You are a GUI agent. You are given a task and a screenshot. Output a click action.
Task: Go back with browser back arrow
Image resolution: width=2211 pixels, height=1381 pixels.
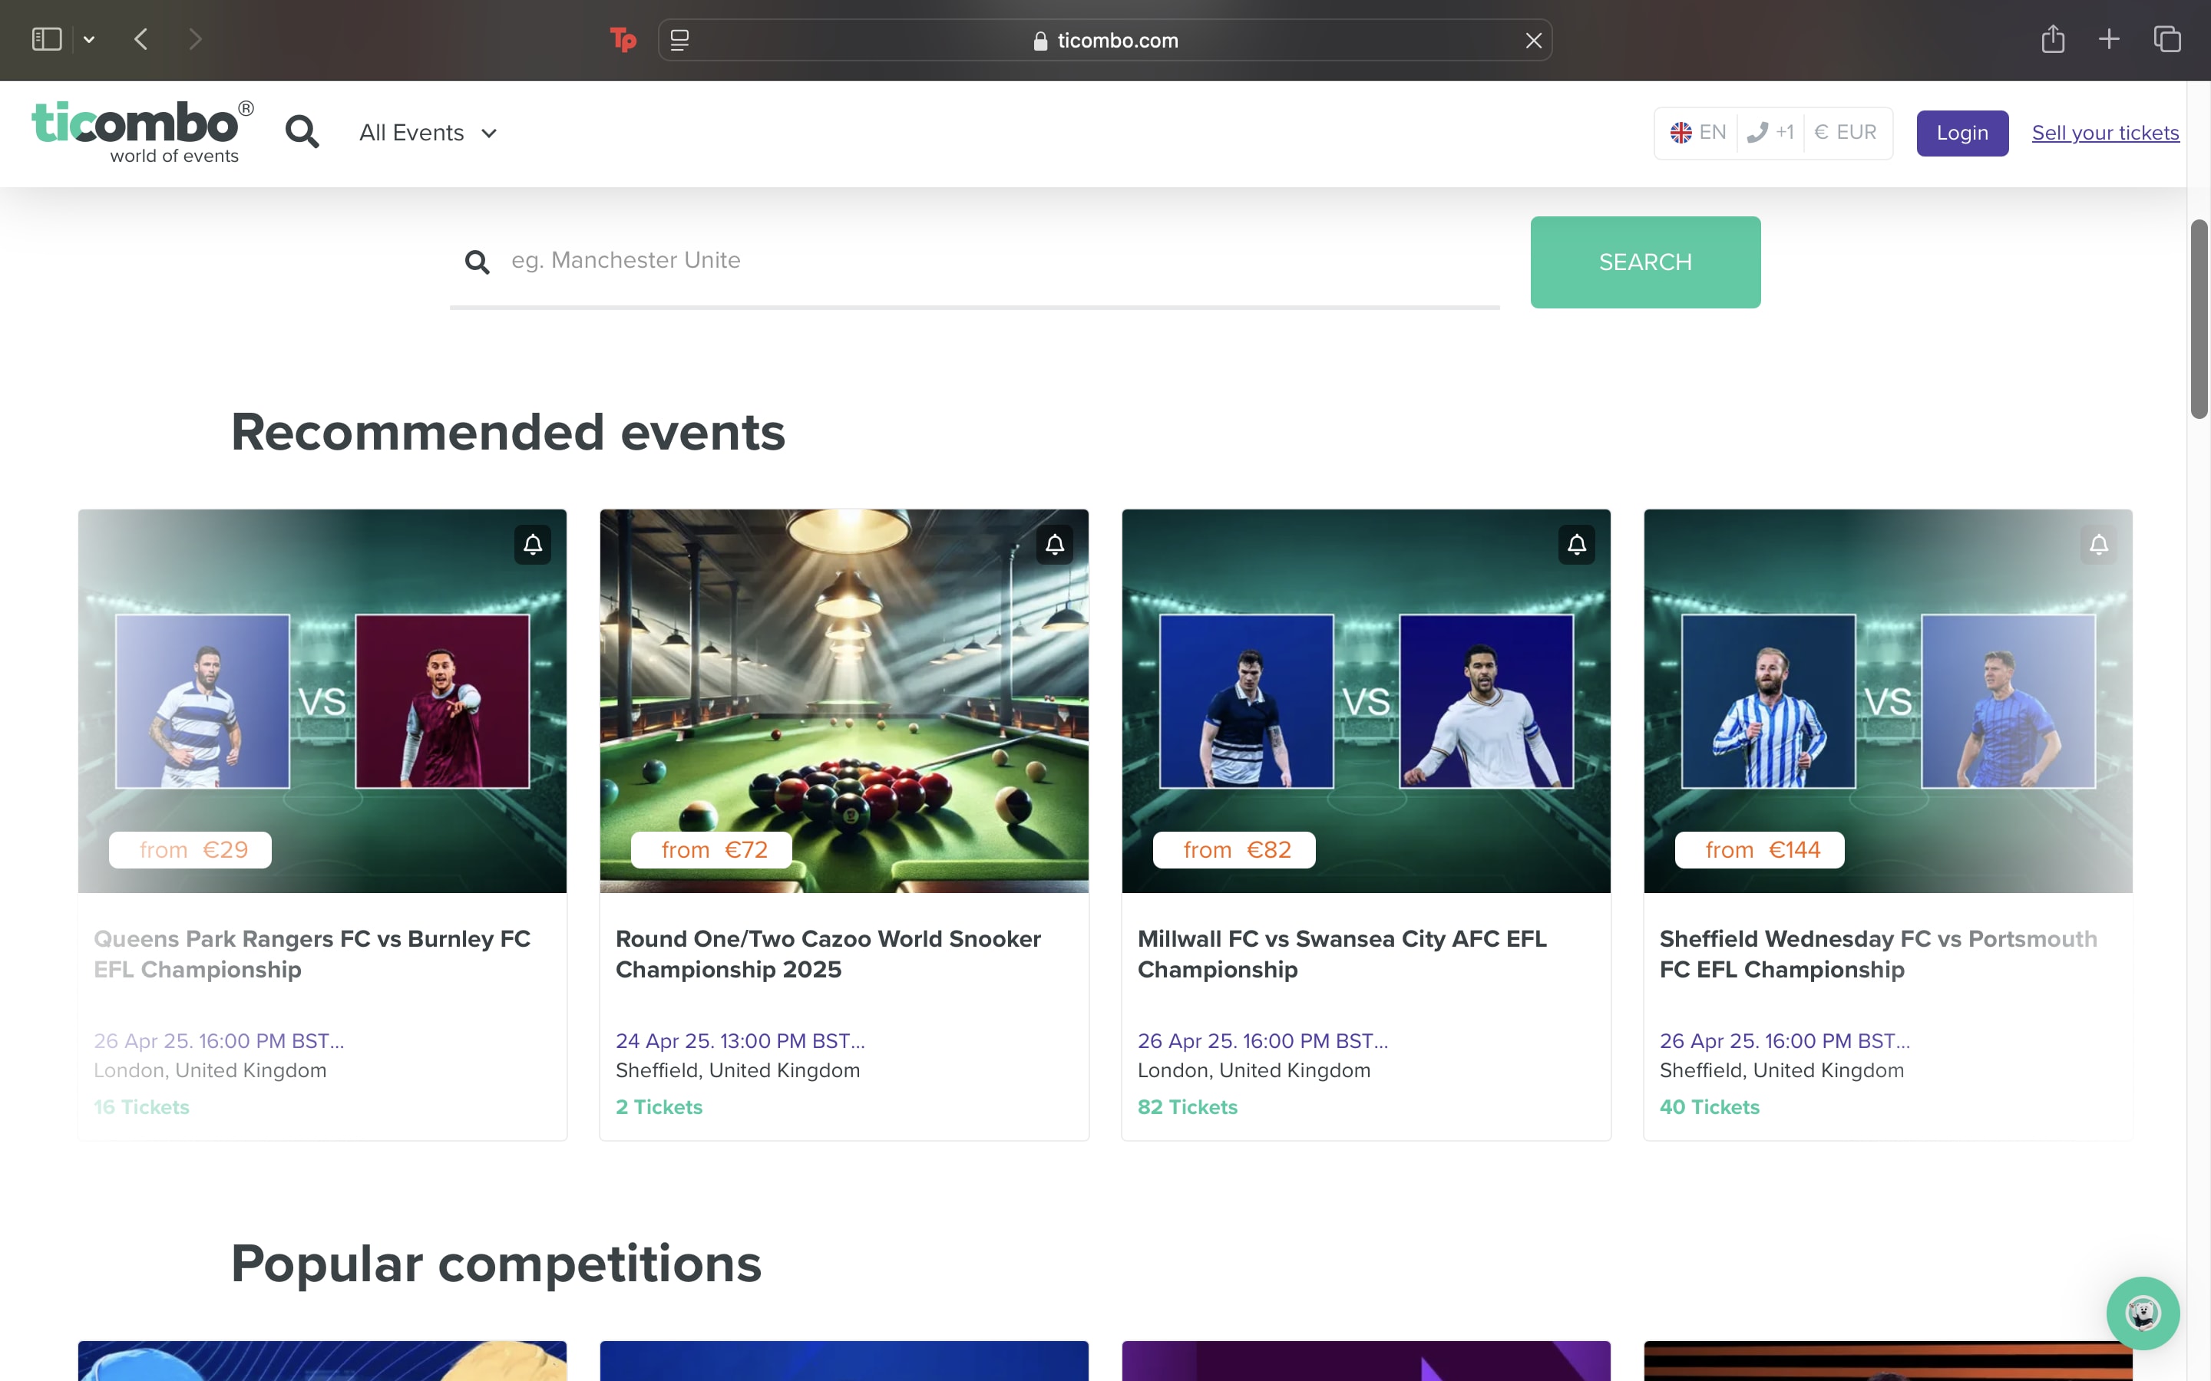tap(140, 39)
